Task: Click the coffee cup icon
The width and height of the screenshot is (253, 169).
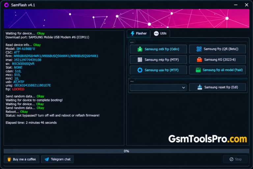Action: tap(9, 159)
